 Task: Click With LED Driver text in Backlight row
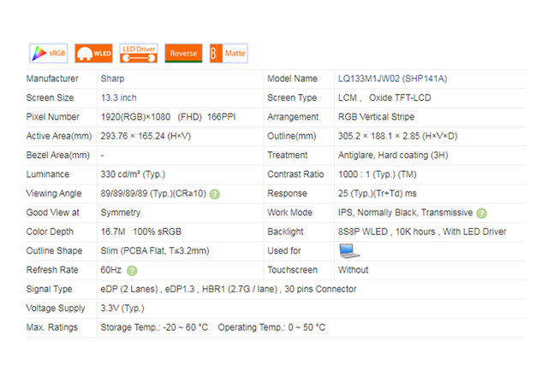[x=474, y=232]
